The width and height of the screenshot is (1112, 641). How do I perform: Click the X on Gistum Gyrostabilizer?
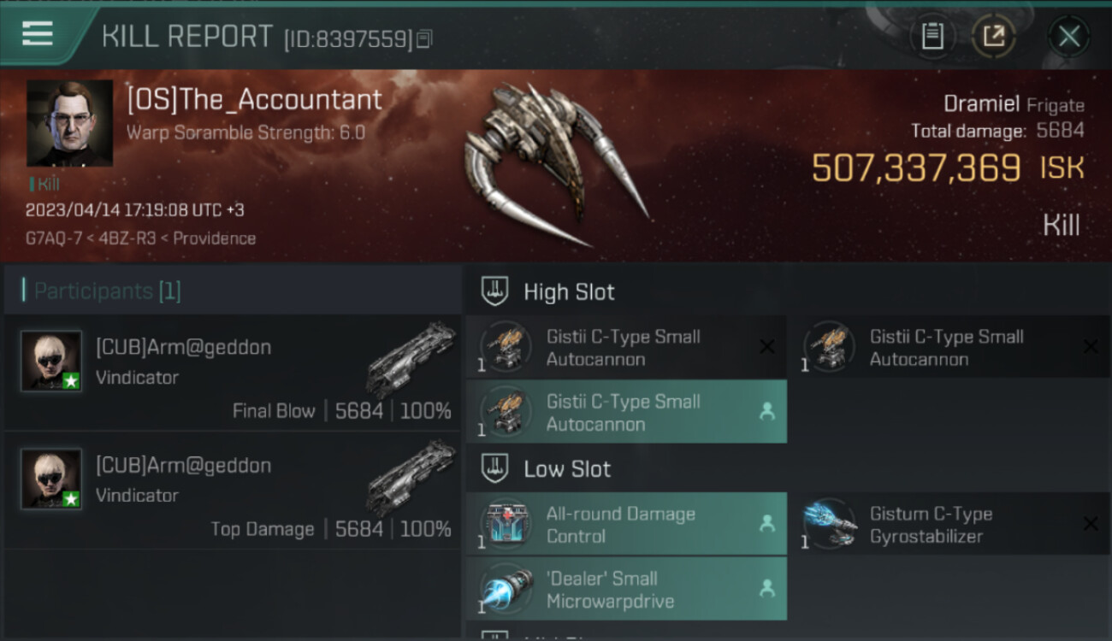[x=1091, y=524]
